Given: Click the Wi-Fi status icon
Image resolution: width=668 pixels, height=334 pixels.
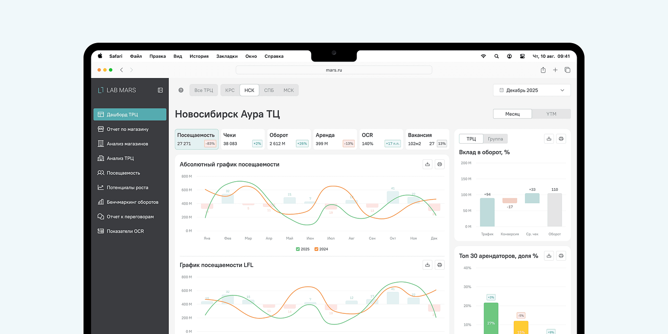Looking at the screenshot, I should pyautogui.click(x=483, y=56).
